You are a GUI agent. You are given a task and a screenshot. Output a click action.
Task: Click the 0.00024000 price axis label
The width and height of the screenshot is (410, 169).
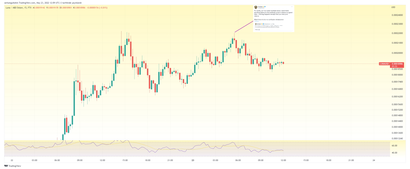[397, 15]
